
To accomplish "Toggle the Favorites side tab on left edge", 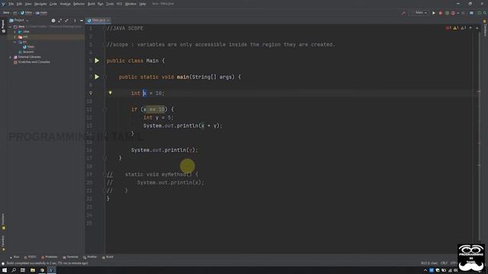I will tap(3, 244).
